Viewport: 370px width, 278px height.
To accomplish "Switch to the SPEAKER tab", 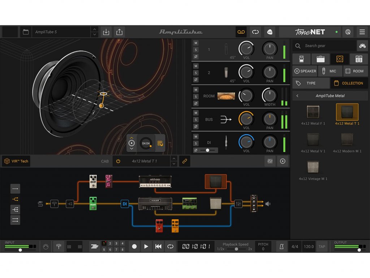I will 305,71.
